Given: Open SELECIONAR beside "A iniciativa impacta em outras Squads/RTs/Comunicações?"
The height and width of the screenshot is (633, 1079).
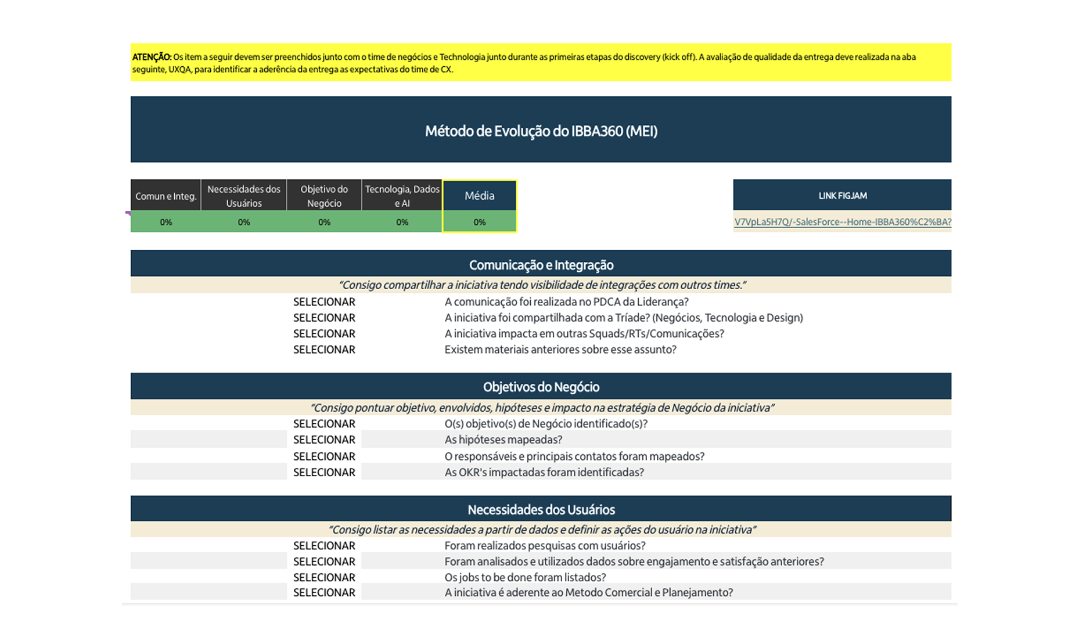Looking at the screenshot, I should click(324, 333).
